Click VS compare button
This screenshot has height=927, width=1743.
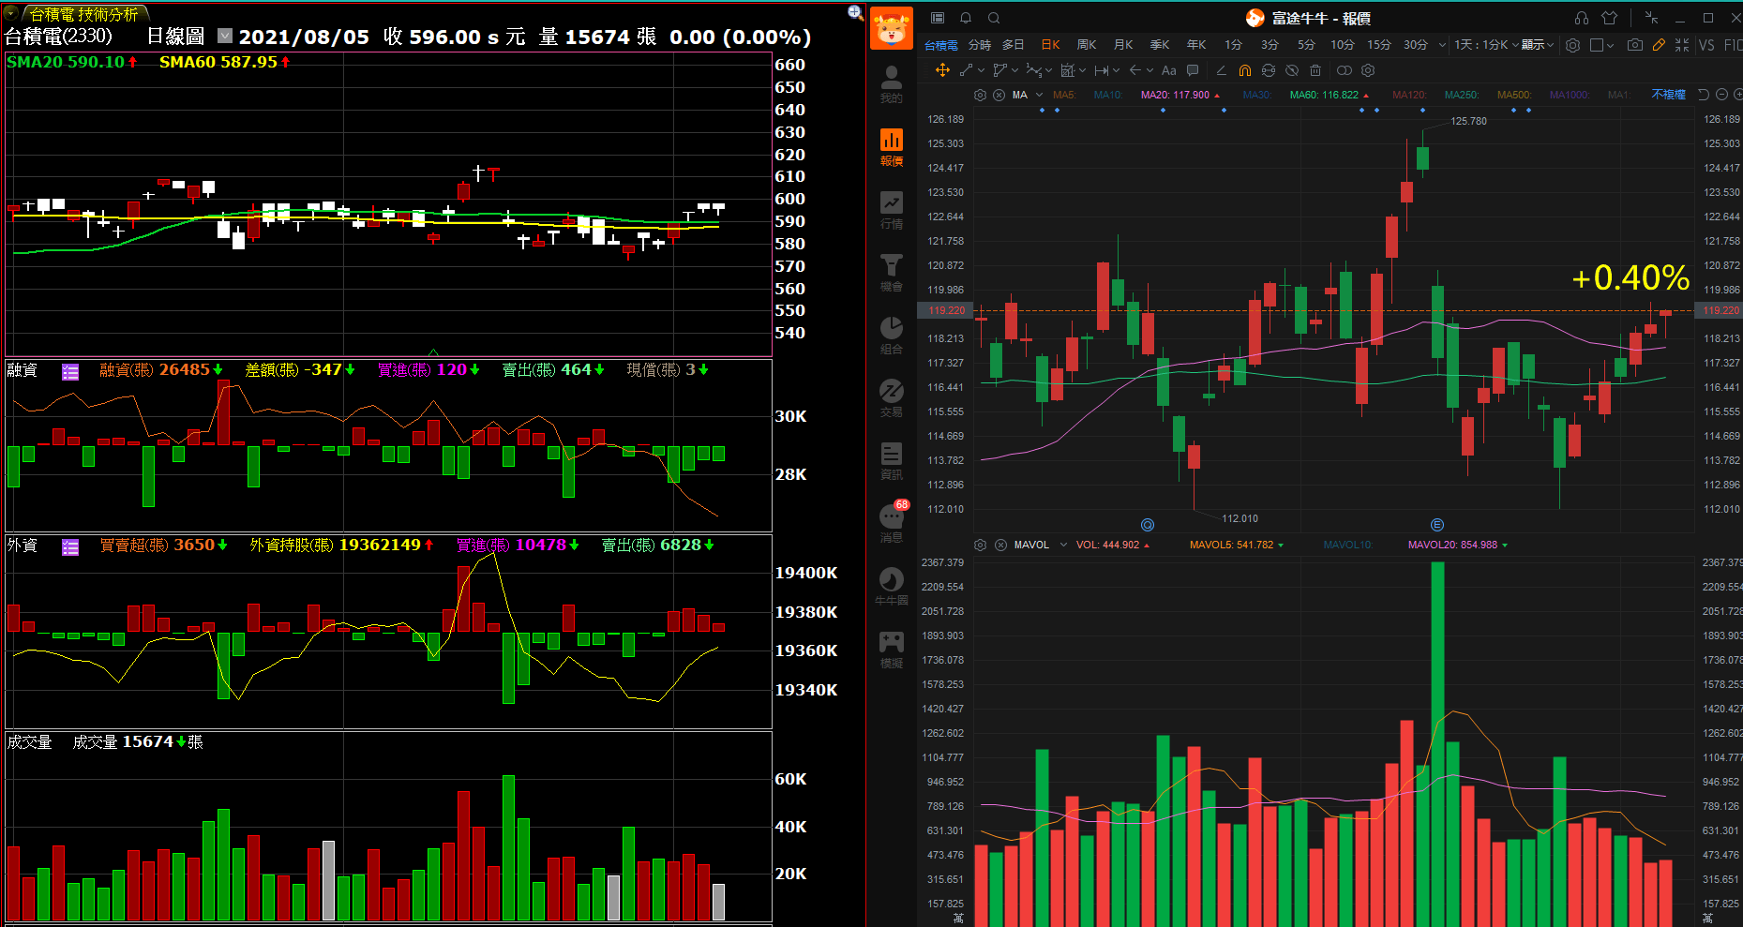1706,45
